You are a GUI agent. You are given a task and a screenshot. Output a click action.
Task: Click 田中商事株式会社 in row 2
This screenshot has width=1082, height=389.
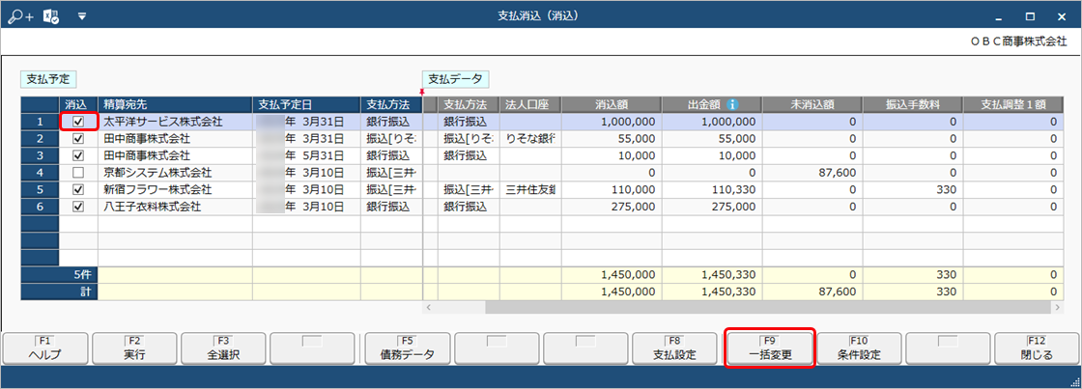pos(175,138)
